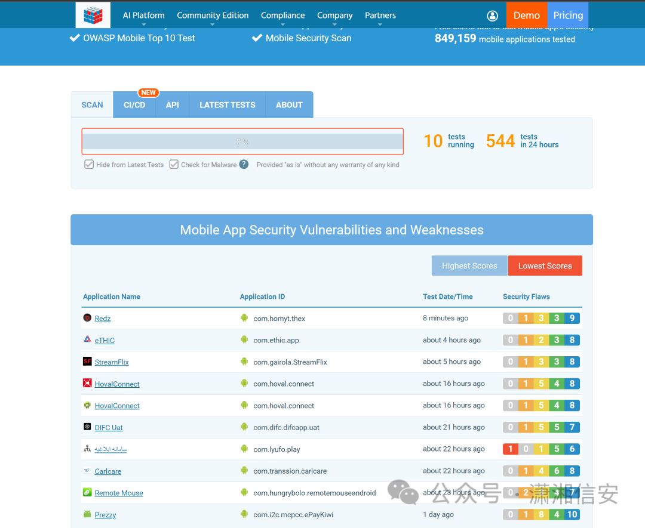Viewport: 645px width, 528px height.
Task: Click blue badge 10 in Prezzy row
Action: pos(572,514)
